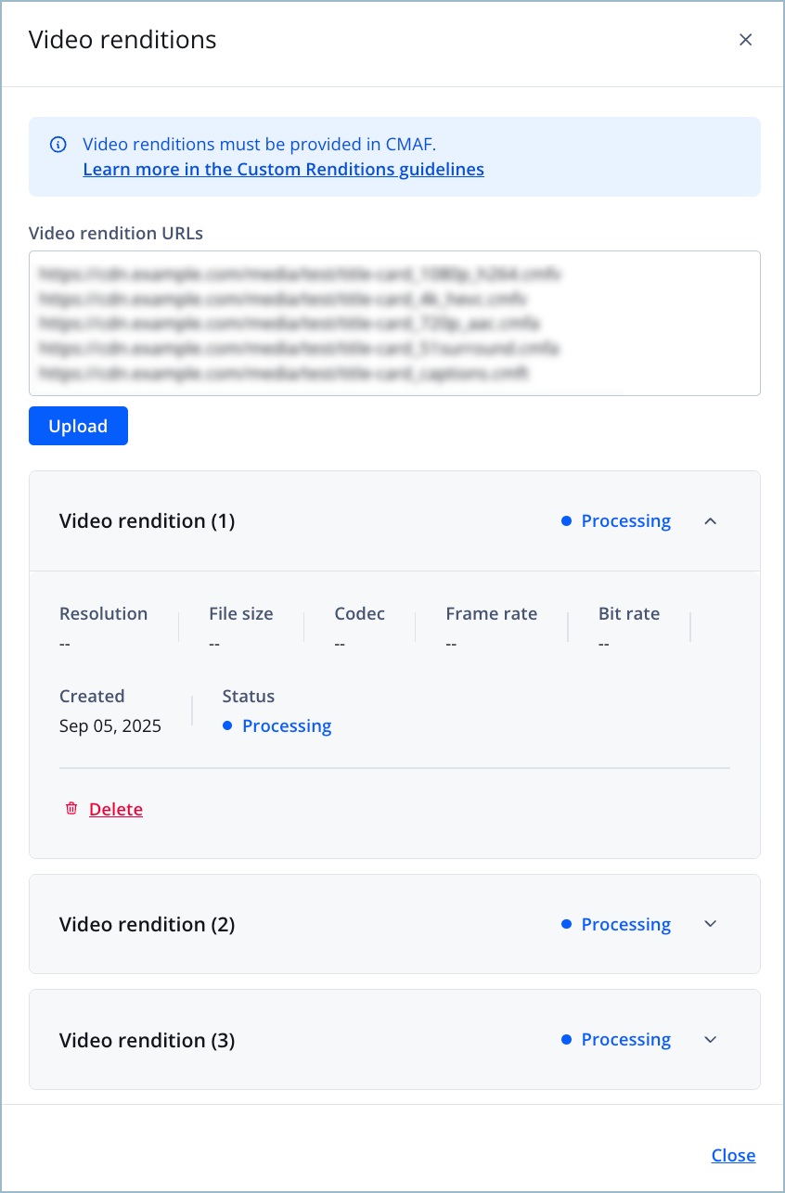Image resolution: width=785 pixels, height=1193 pixels.
Task: Click the Video rendition (1) title
Action: 147,521
